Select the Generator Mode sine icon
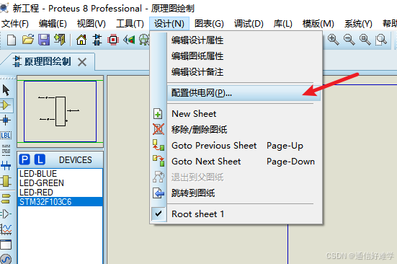This screenshot has height=264, width=397. click(6, 260)
